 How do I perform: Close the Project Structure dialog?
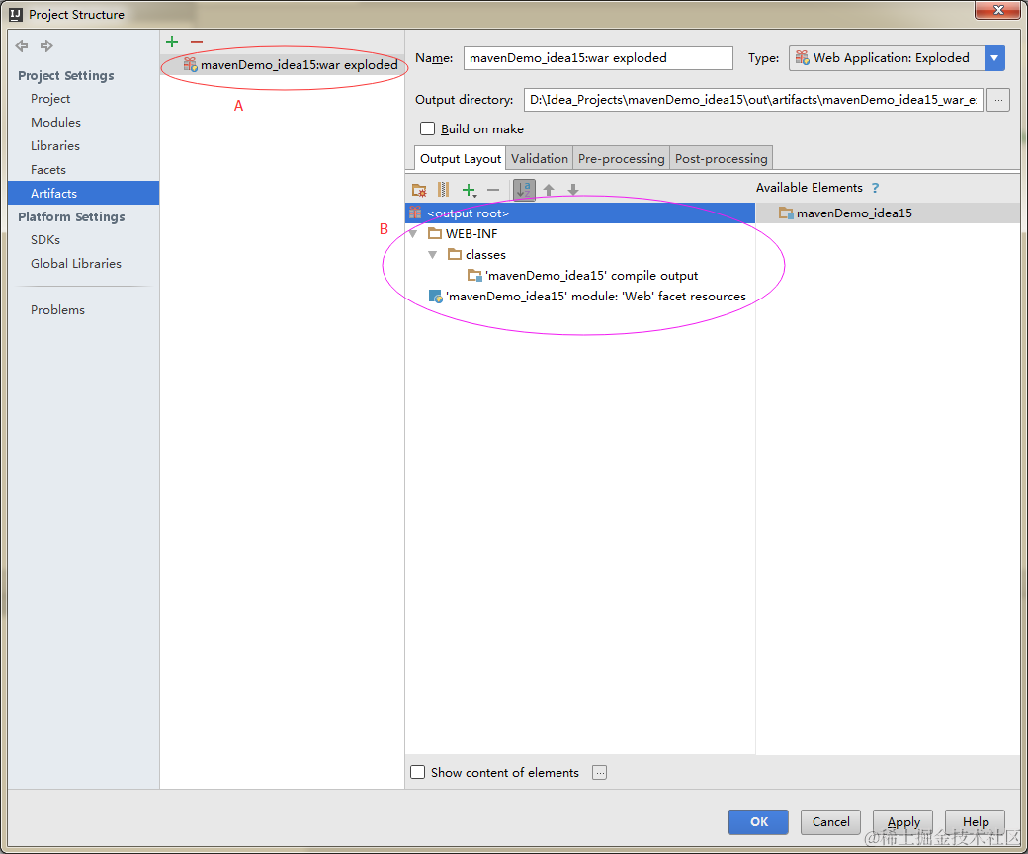coord(997,11)
